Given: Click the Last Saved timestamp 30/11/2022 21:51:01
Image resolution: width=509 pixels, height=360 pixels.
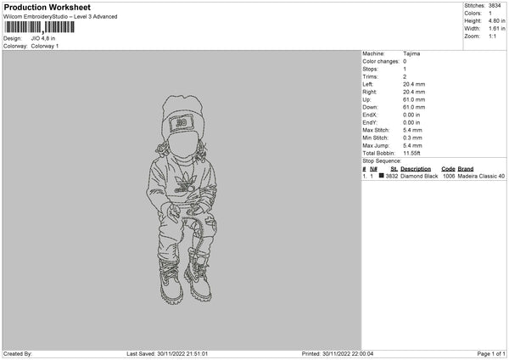Looking at the screenshot, I should (x=182, y=354).
